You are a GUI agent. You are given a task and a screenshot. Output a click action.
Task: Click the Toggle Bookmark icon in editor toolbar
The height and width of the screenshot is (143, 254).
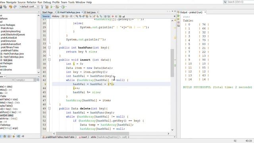(101, 16)
